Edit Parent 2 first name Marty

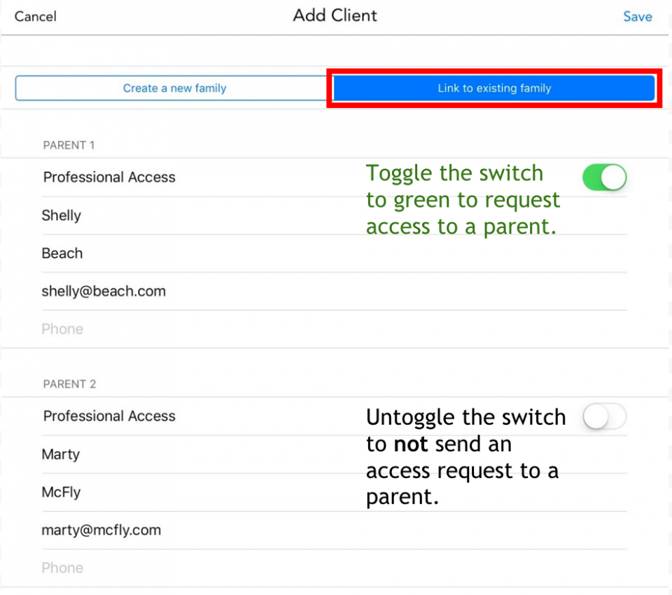[x=335, y=454]
